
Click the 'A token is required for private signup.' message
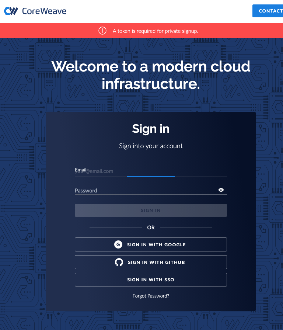[x=156, y=31]
